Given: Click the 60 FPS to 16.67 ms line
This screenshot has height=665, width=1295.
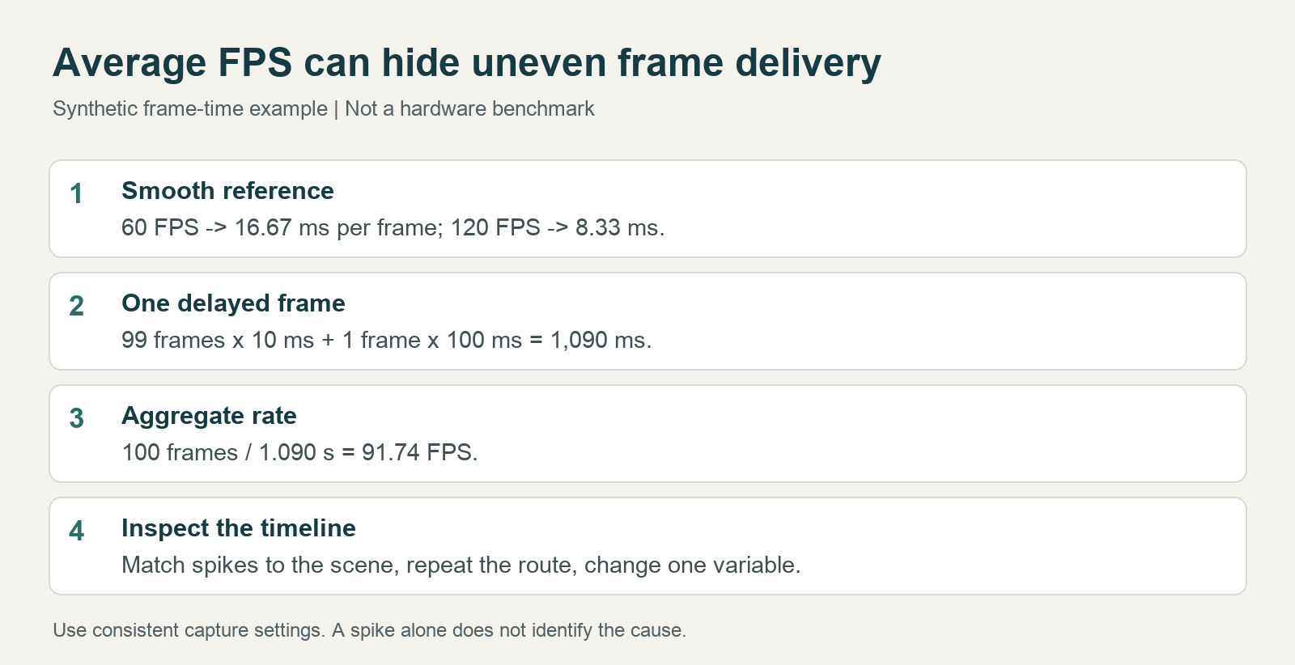Looking at the screenshot, I should [393, 228].
